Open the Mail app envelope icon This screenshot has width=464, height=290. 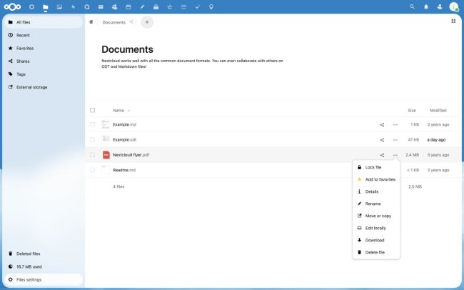click(101, 6)
